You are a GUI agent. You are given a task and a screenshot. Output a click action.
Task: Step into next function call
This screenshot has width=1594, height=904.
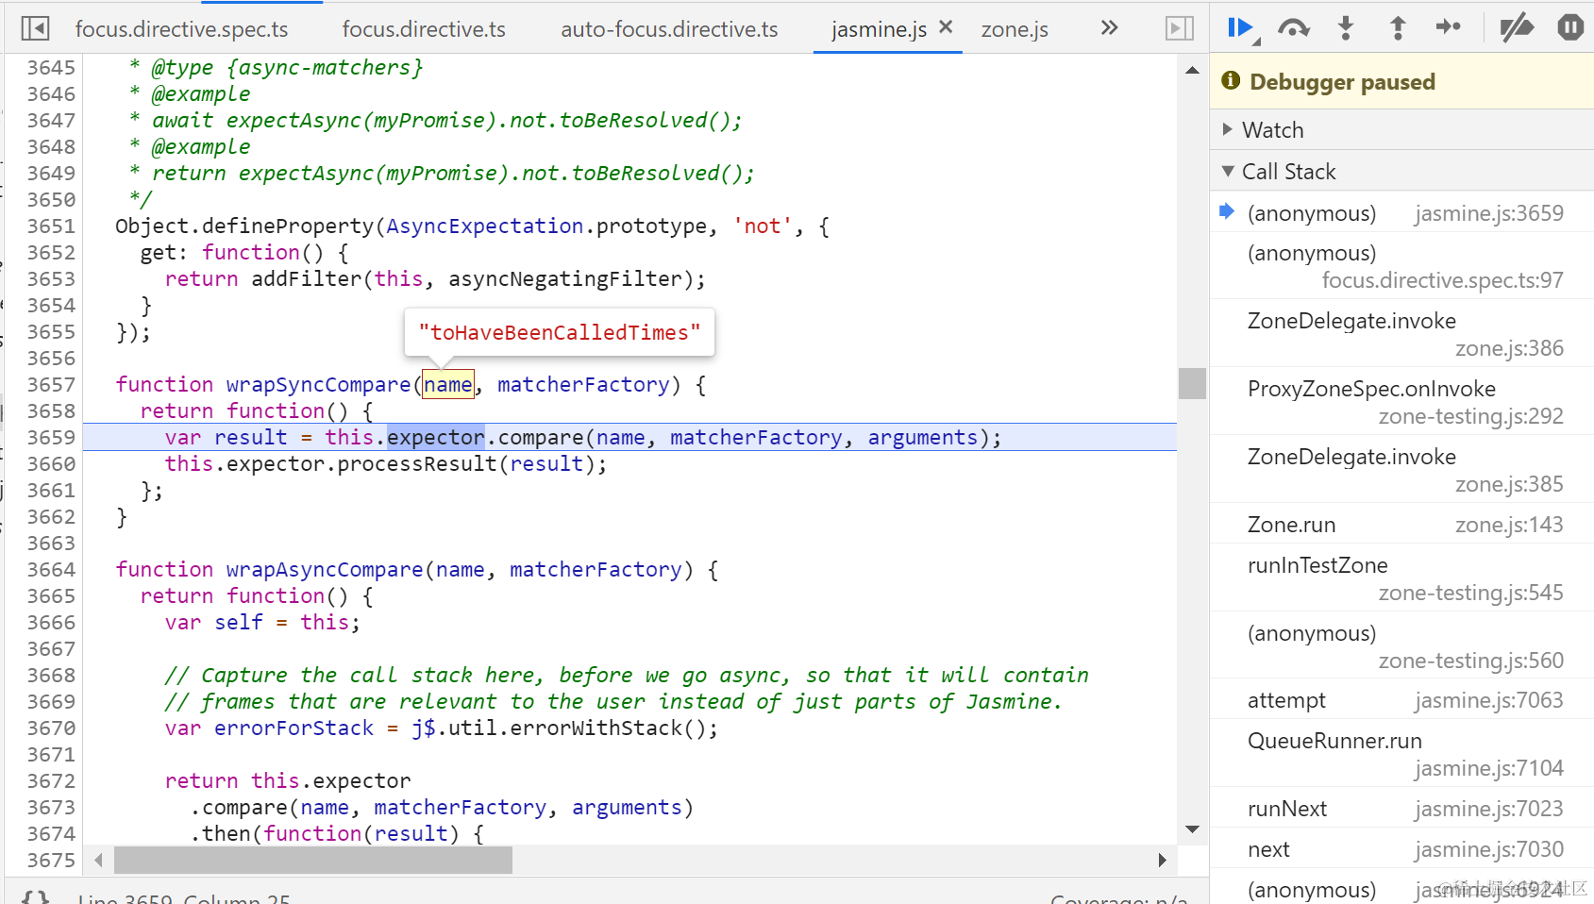[1346, 28]
